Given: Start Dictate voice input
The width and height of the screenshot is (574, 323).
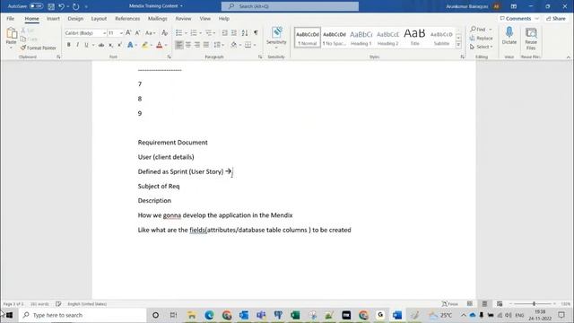Looking at the screenshot, I should 509,36.
